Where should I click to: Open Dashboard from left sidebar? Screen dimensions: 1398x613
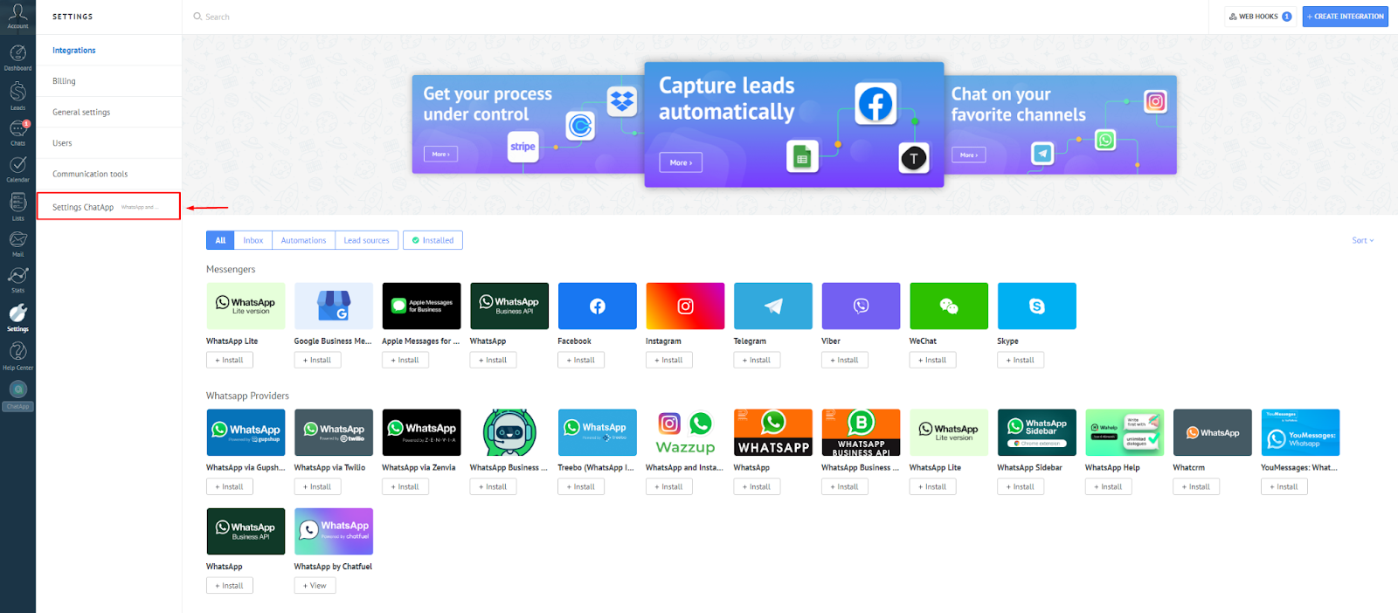[x=17, y=58]
